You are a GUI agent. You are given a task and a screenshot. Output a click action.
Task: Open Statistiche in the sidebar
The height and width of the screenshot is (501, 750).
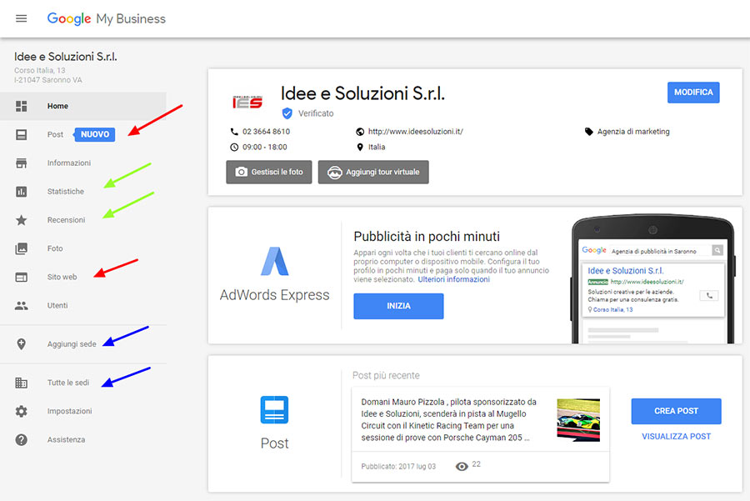pyautogui.click(x=66, y=192)
